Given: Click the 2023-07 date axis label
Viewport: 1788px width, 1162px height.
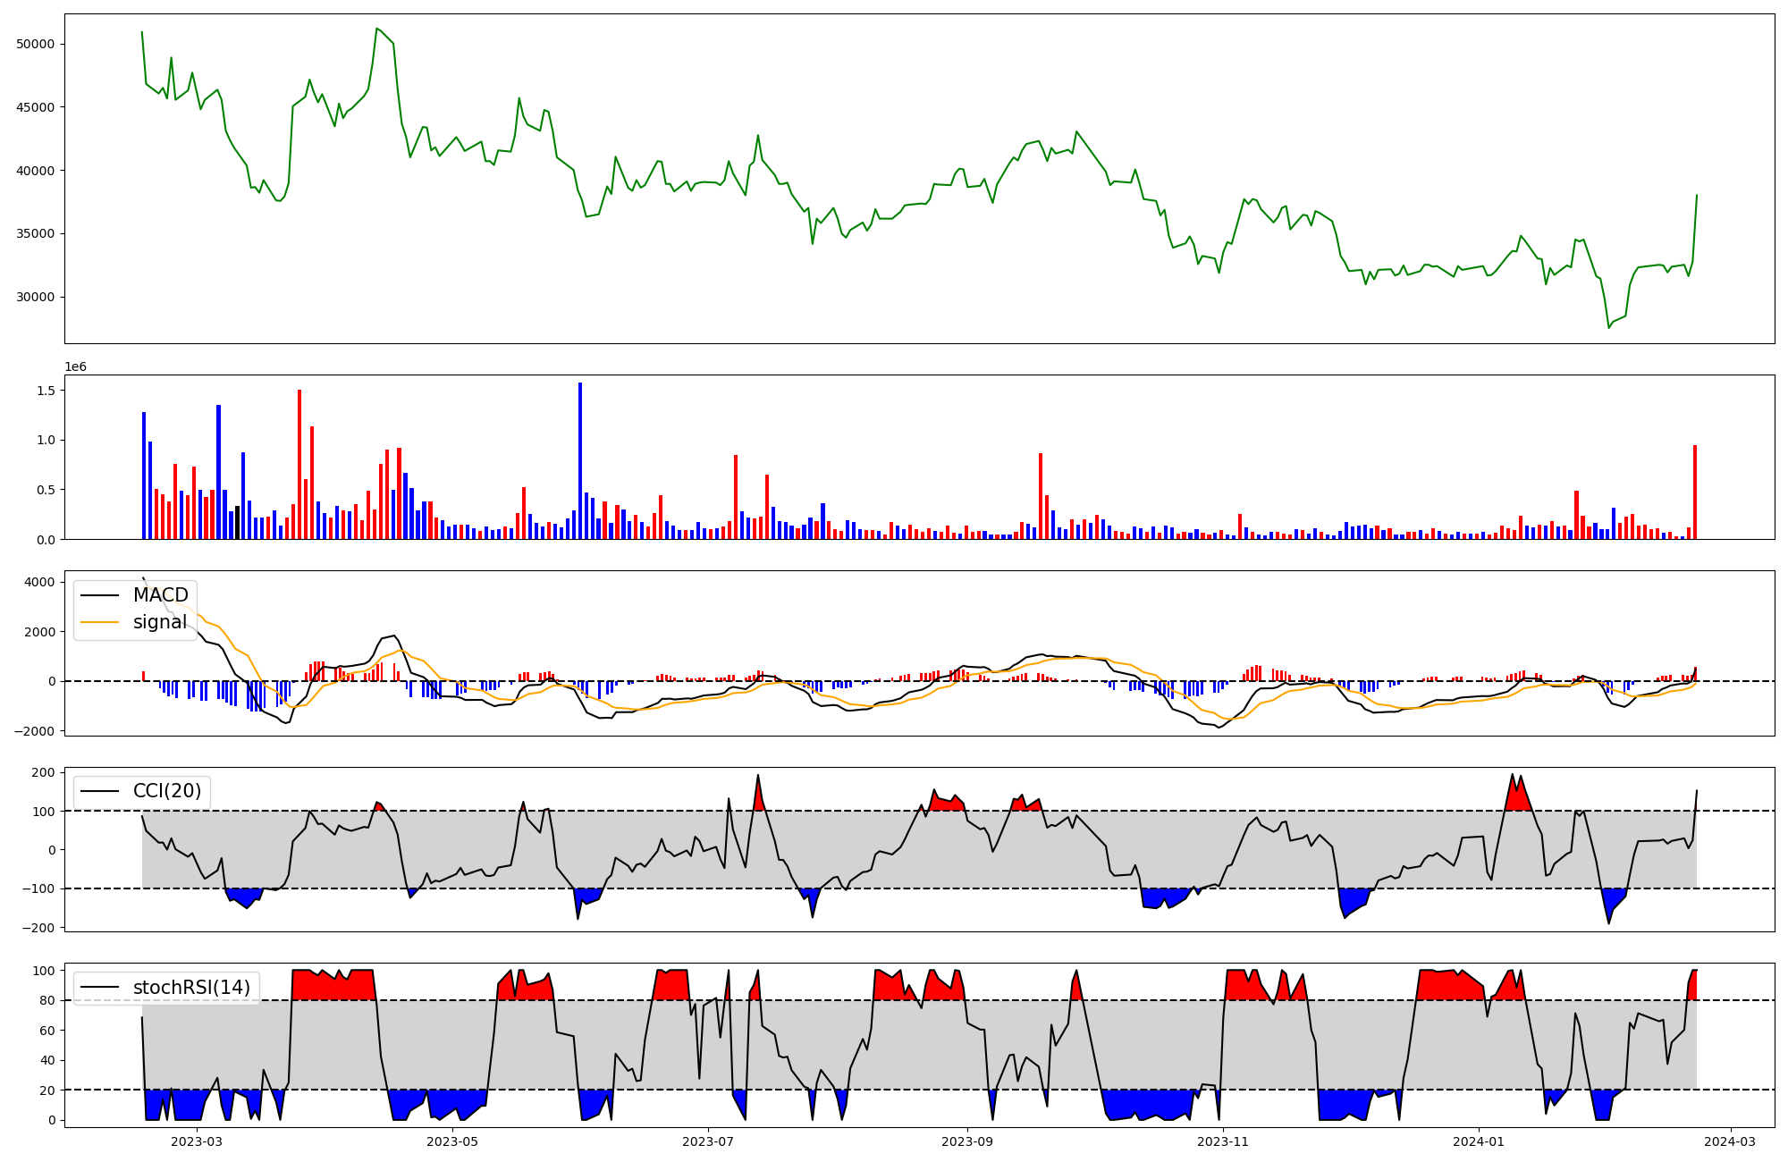Looking at the screenshot, I should pos(708,1141).
